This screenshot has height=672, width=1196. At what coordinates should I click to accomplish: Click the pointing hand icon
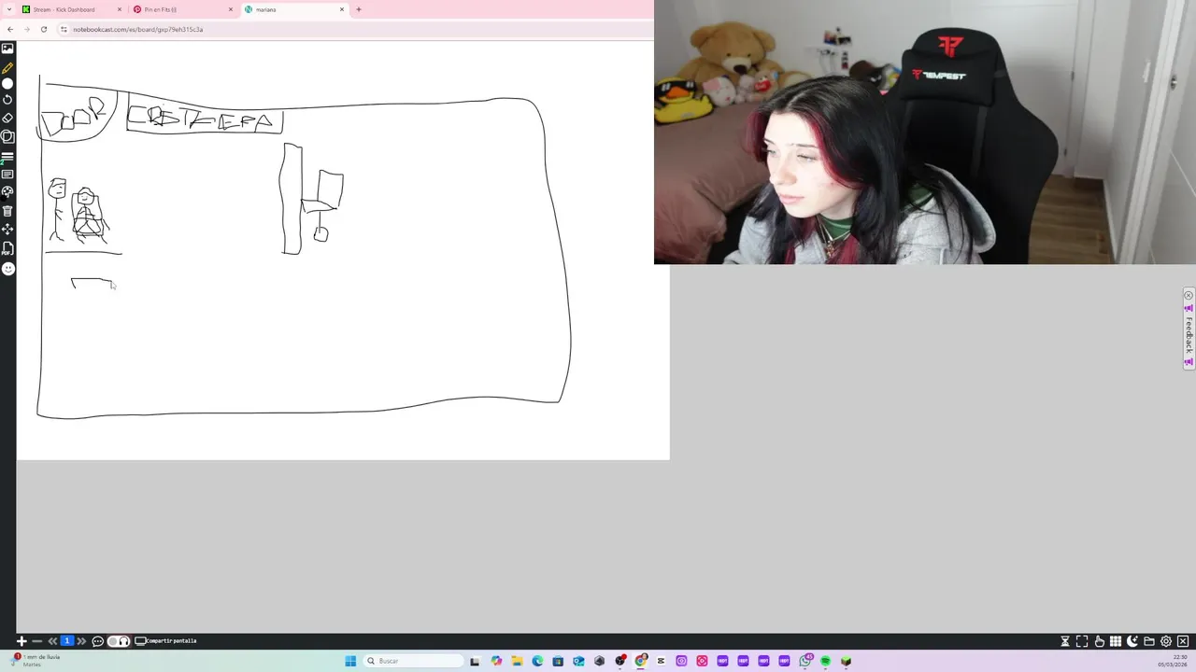pos(1099,641)
